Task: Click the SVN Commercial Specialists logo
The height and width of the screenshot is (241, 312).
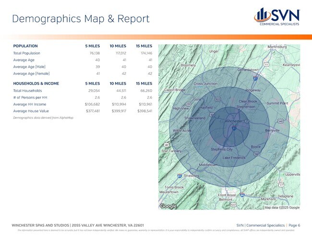Action: 277,17
